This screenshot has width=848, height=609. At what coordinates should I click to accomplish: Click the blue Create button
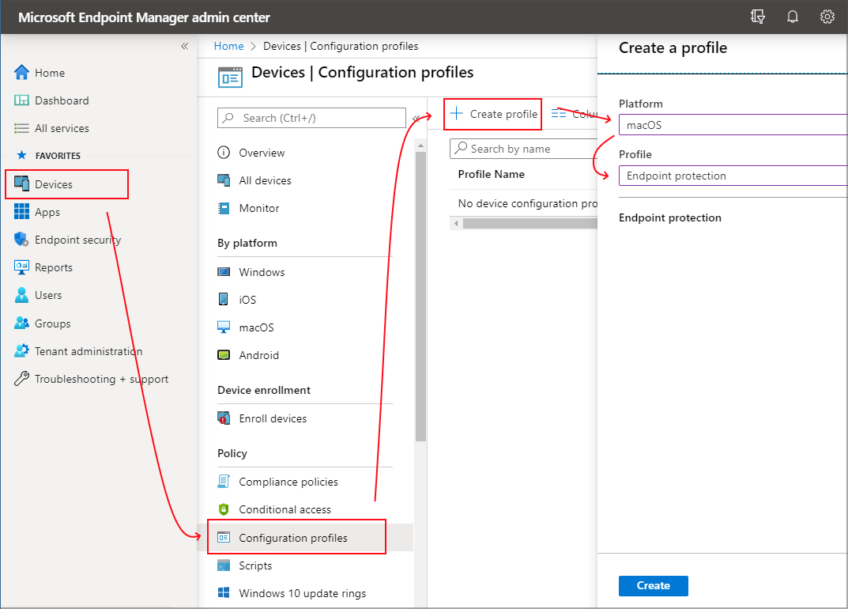point(654,586)
